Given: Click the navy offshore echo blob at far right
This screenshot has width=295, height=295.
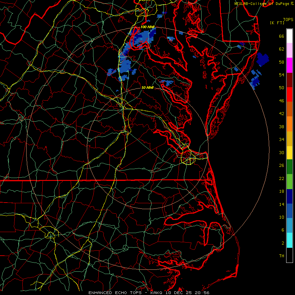Looking at the screenshot, I should click(263, 59).
